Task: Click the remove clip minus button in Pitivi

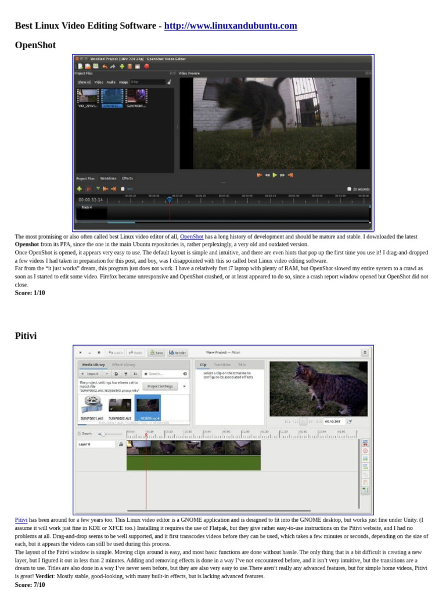Action: coord(107,374)
